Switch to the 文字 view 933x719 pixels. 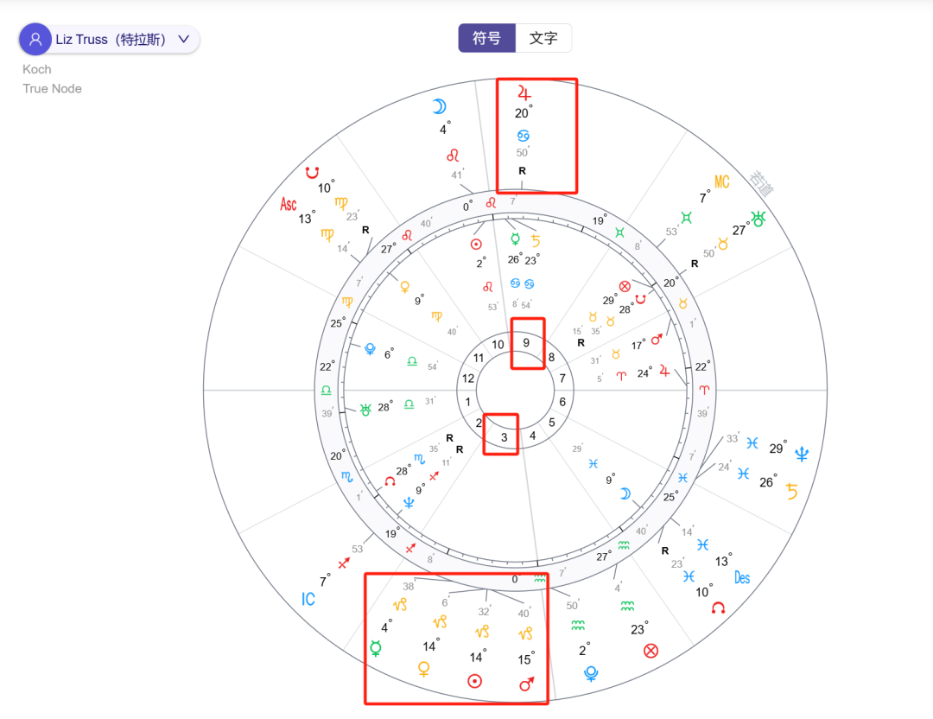click(544, 38)
